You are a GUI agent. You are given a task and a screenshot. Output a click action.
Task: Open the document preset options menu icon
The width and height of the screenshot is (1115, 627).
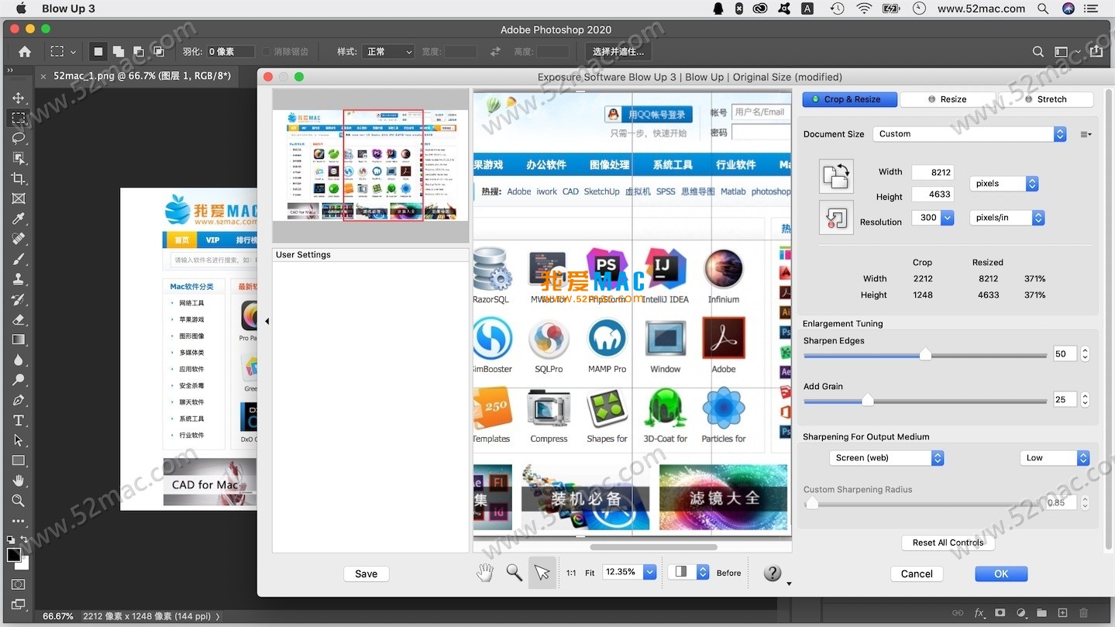tap(1086, 134)
